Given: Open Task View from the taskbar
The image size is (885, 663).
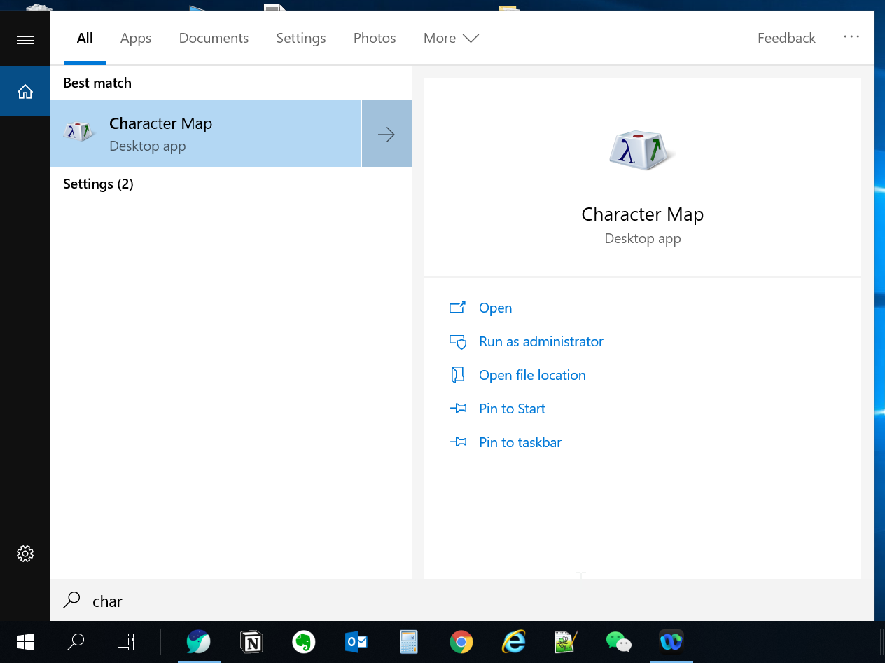Looking at the screenshot, I should click(x=126, y=642).
